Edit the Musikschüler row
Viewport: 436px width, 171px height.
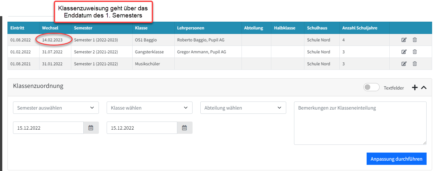point(404,64)
